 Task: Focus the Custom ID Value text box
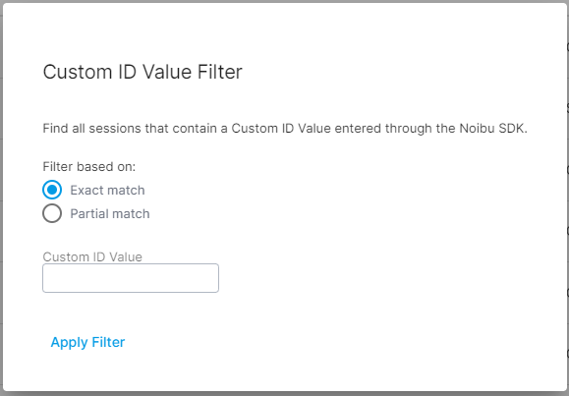pyautogui.click(x=131, y=278)
